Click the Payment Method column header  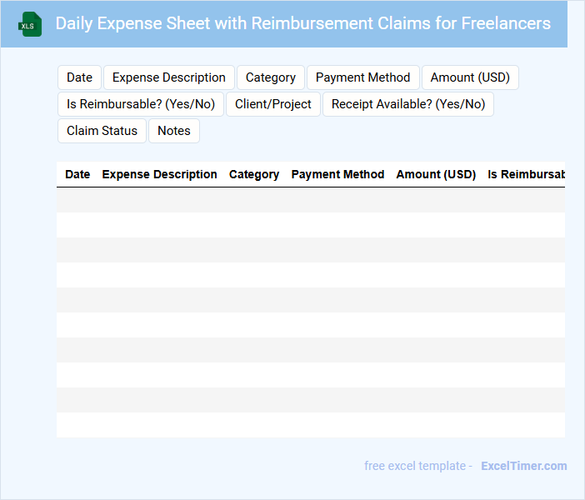tap(337, 174)
